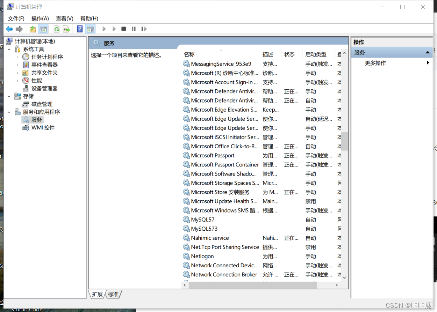Toggle the show/hide console tree icon
This screenshot has width=437, height=312.
pos(43,29)
